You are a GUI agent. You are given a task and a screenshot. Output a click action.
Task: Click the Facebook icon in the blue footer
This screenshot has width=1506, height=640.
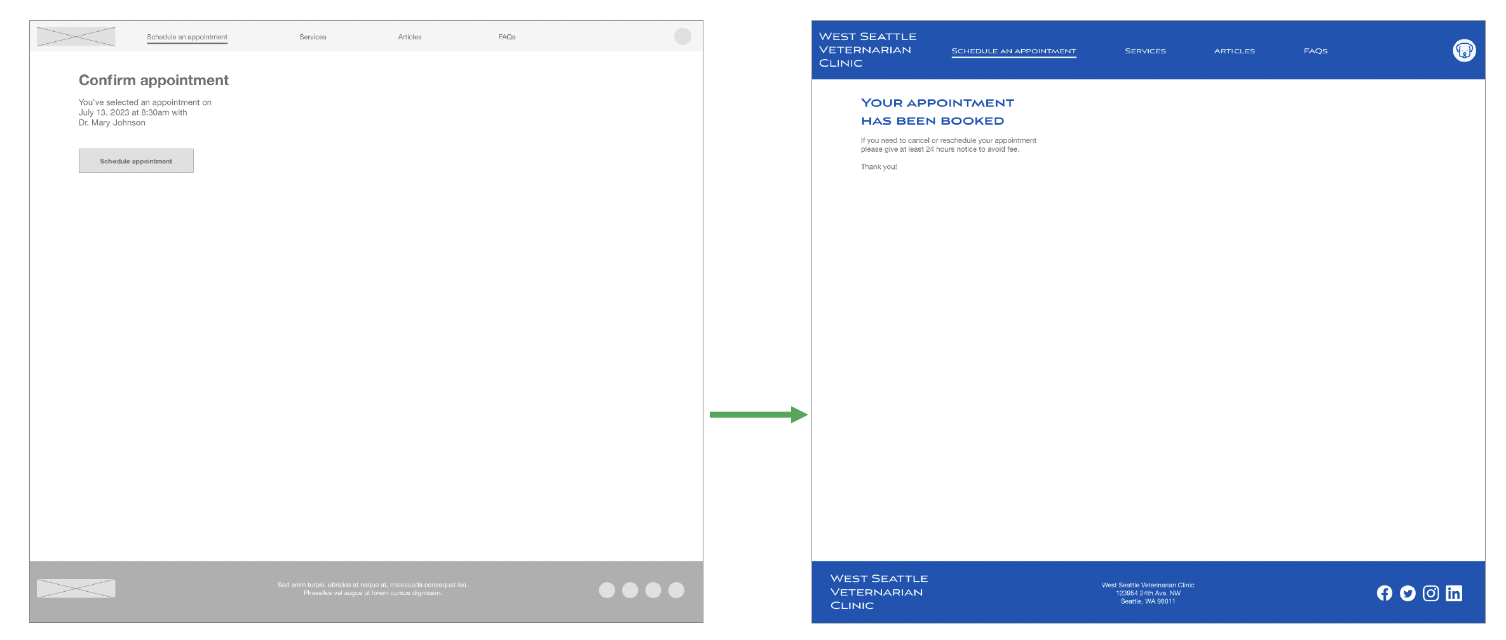(x=1384, y=593)
